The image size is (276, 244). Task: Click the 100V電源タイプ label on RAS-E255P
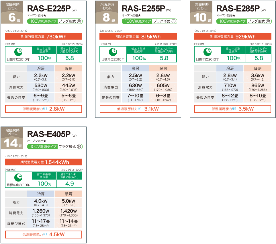coord(137,21)
